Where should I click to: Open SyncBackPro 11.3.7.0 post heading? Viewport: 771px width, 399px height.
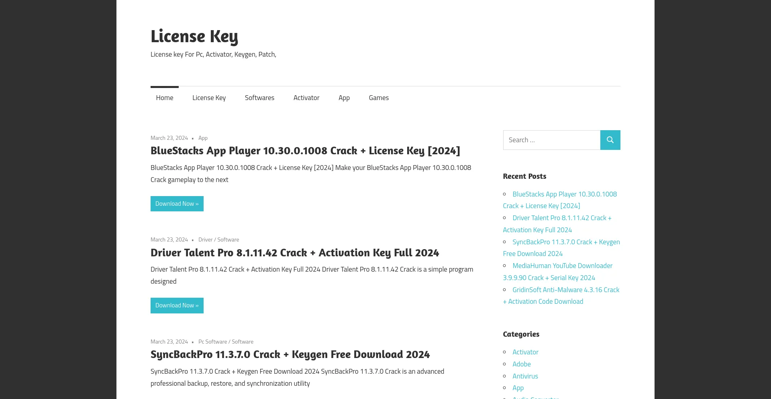point(290,354)
